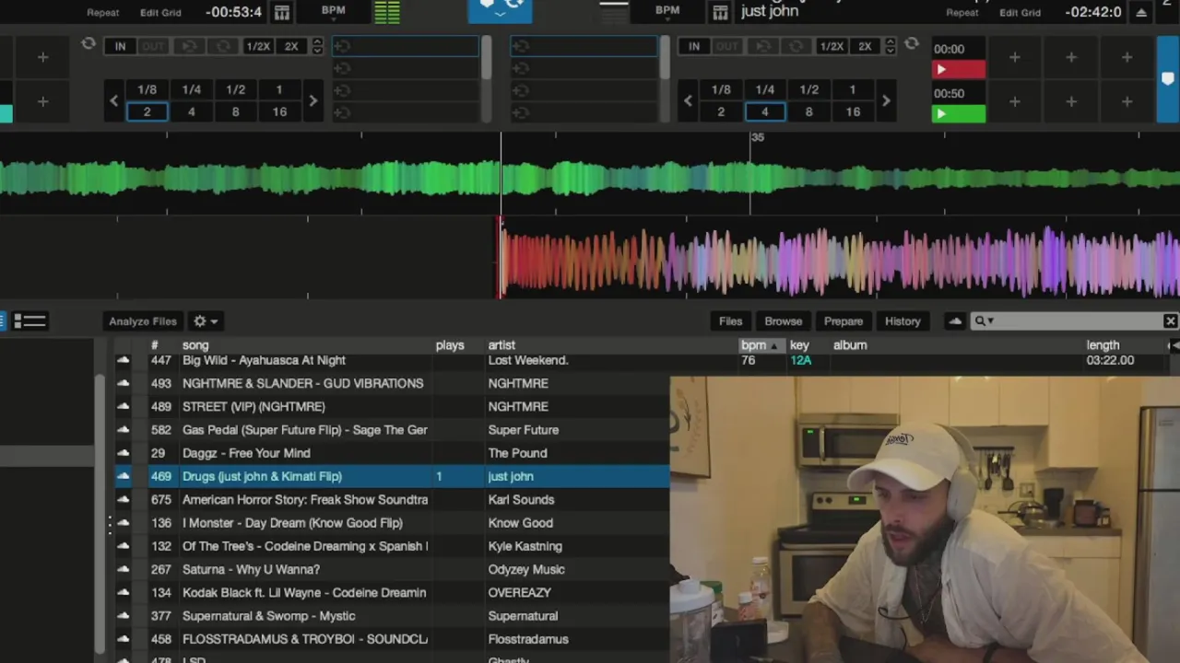Click cloud icon for Drugs (just john & Kimati Flip)

pos(123,476)
